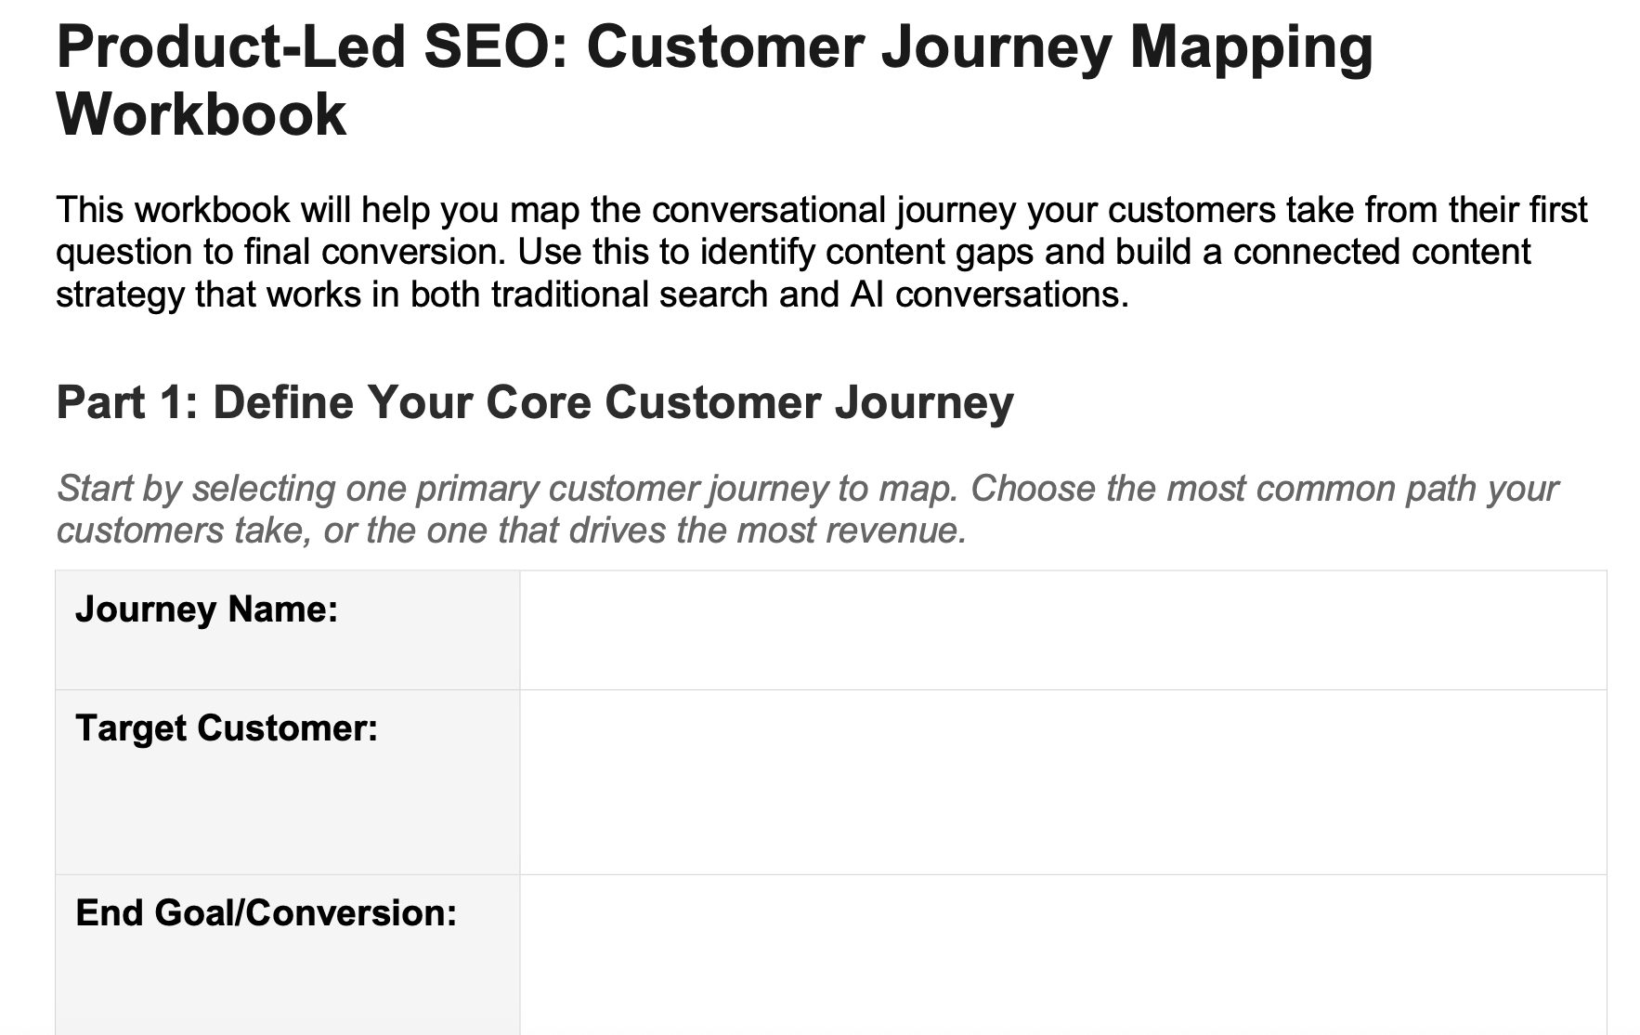Screen dimensions: 1640x1035
Task: Click the empty Target Customer answer cell
Action: pyautogui.click(x=1062, y=781)
